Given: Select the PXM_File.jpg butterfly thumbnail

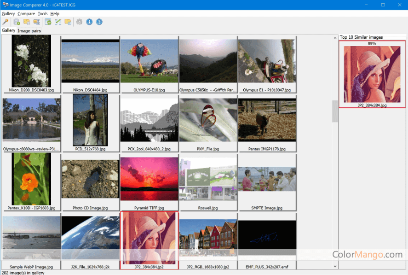Looking at the screenshot, I should pyautogui.click(x=208, y=120).
